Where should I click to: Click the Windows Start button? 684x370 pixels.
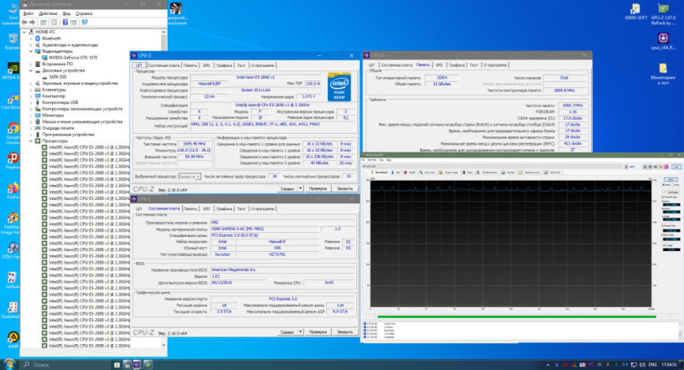click(x=8, y=364)
